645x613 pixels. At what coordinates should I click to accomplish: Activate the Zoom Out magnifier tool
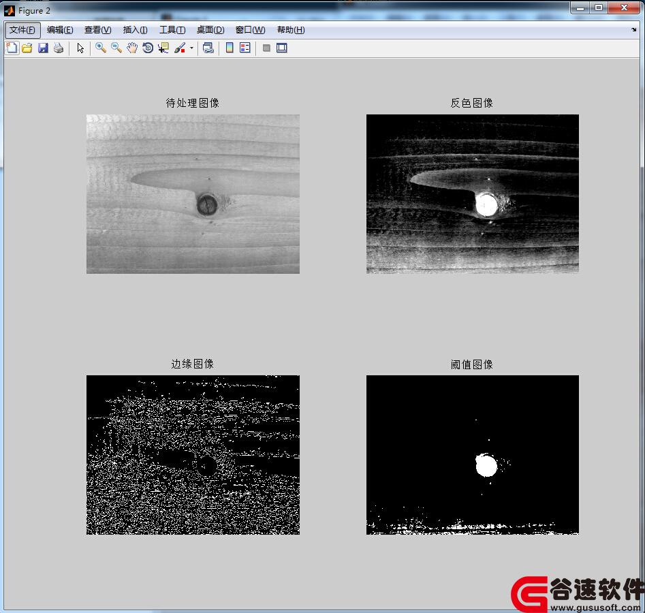116,48
